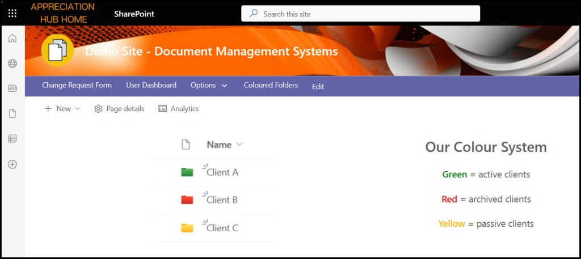The width and height of the screenshot is (581, 259).
Task: Click the Home icon in left sidebar
Action: [x=12, y=39]
